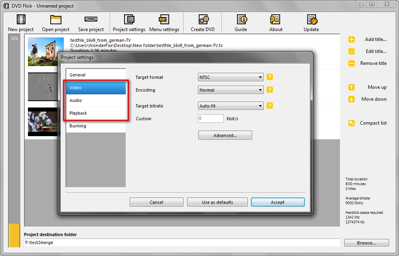399x256 pixels.
Task: Open Menu settings from the toolbar
Action: [164, 20]
